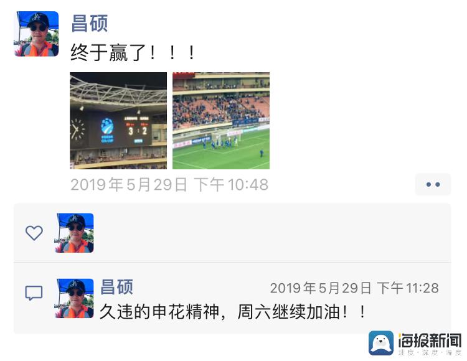Click the comment speech bubble icon

(34, 293)
